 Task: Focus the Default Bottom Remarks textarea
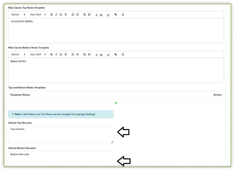pyautogui.click(x=61, y=158)
